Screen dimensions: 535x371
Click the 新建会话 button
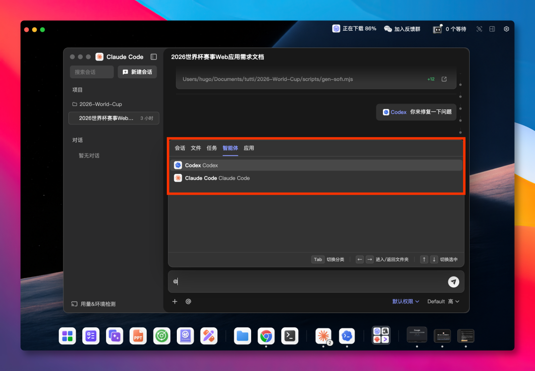coord(137,72)
